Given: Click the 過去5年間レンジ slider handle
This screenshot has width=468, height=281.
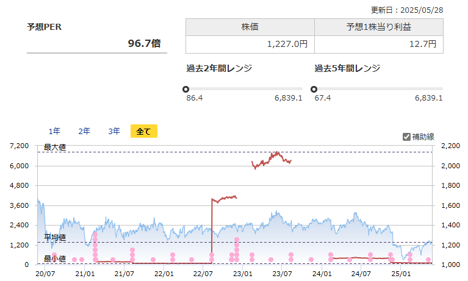Looking at the screenshot, I should coord(314,89).
